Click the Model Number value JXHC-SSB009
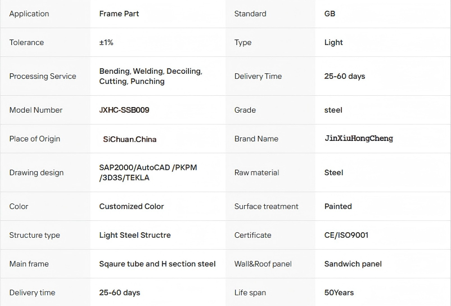The height and width of the screenshot is (306, 451). (x=124, y=110)
